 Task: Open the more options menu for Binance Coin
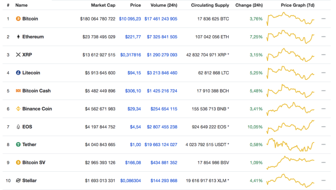point(324,109)
